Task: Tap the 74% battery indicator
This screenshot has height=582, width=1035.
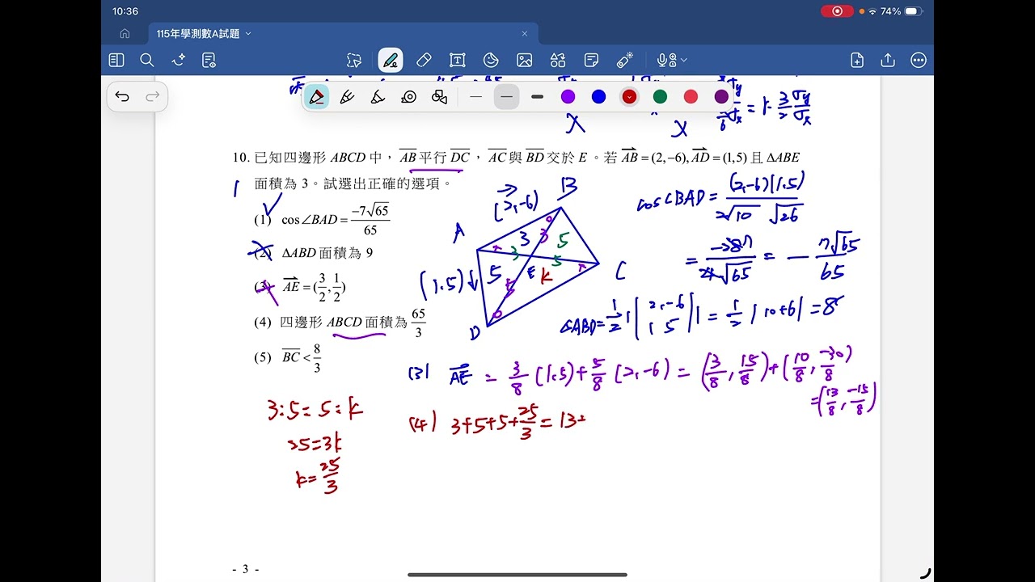Action: click(901, 11)
